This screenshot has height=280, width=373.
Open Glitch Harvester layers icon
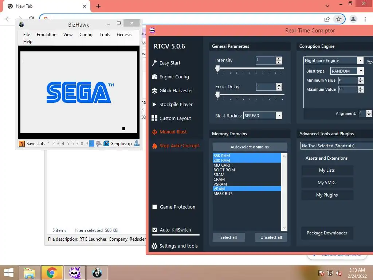point(154,91)
